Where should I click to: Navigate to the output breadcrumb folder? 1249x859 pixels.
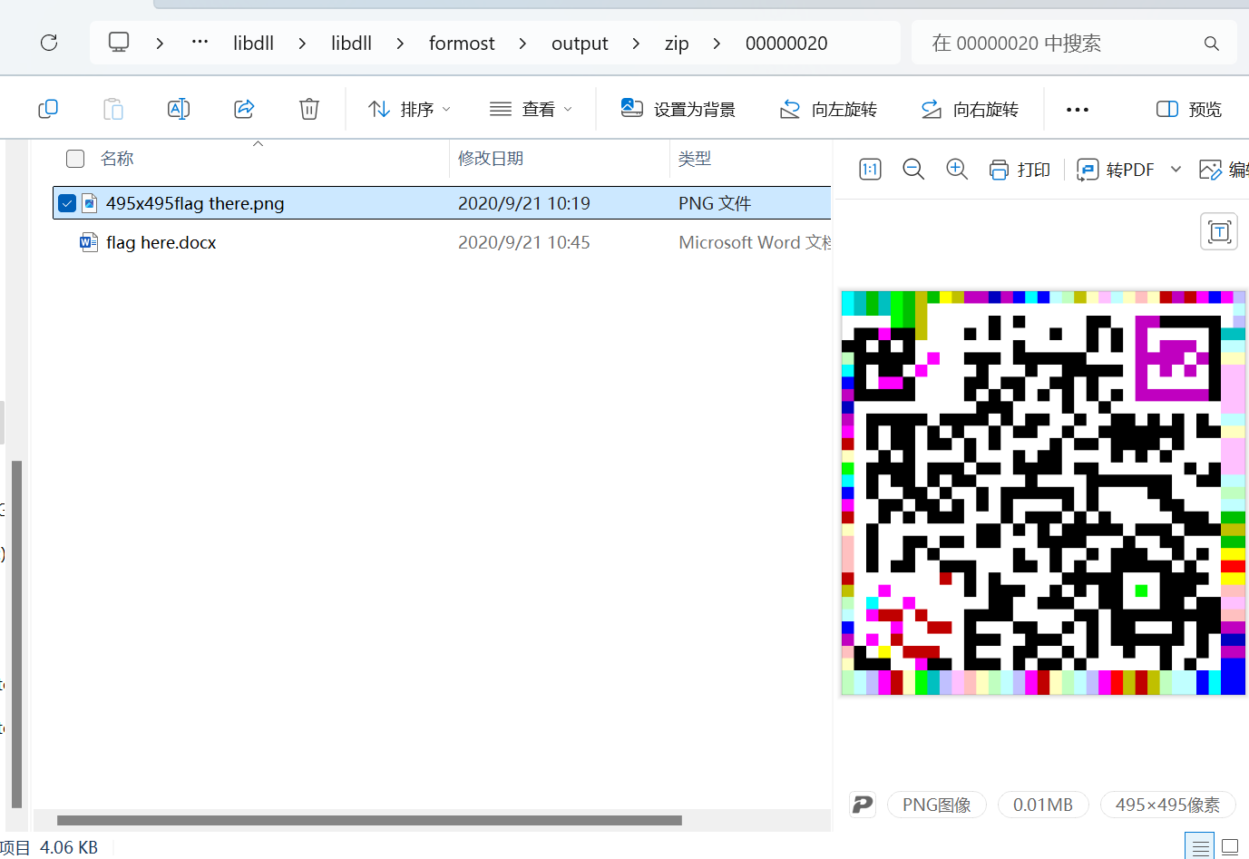pyautogui.click(x=580, y=43)
